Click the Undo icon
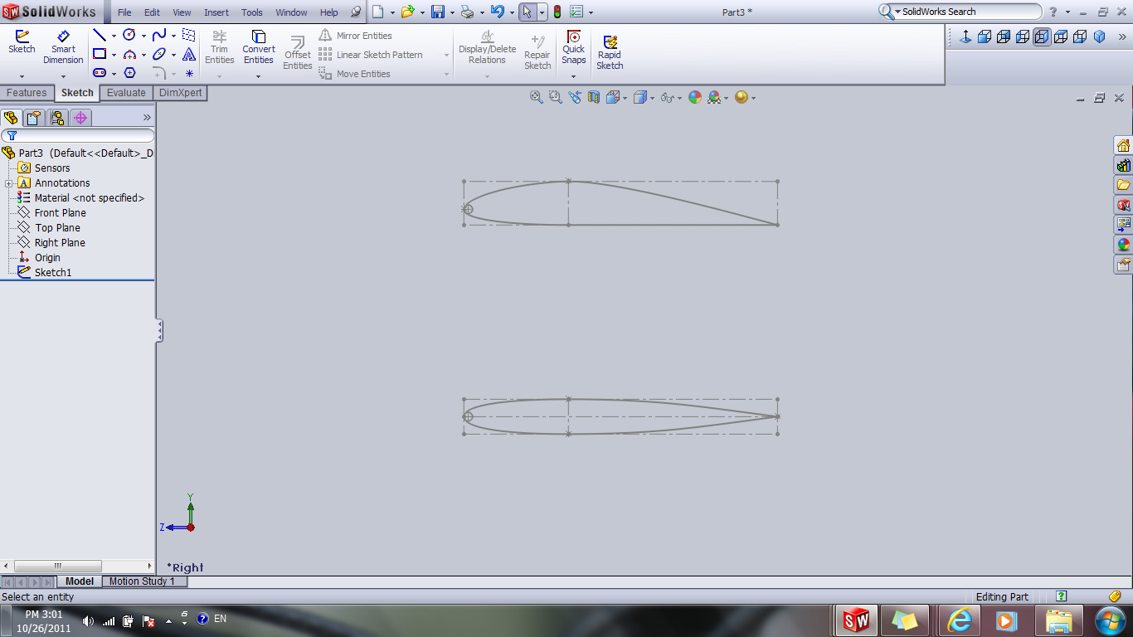This screenshot has height=637, width=1133. [x=497, y=12]
